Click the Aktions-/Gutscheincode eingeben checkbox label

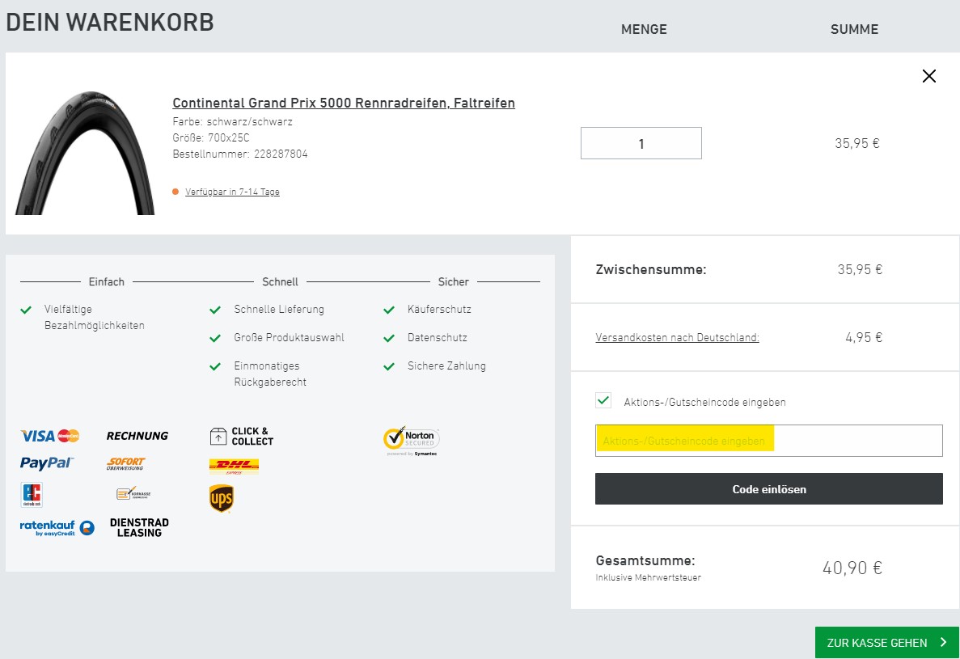pyautogui.click(x=704, y=402)
